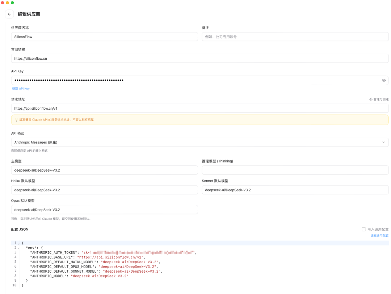
Task: Edit the 请求地址 URL field
Action: click(x=200, y=108)
